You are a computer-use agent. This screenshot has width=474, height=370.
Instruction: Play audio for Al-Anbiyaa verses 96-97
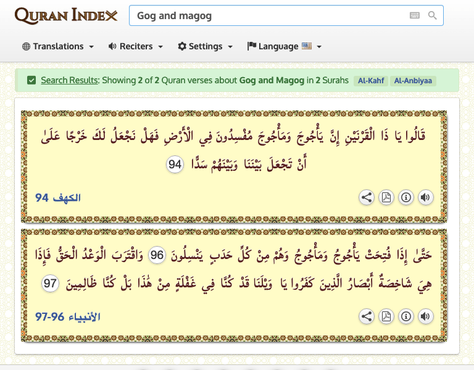coord(425,316)
